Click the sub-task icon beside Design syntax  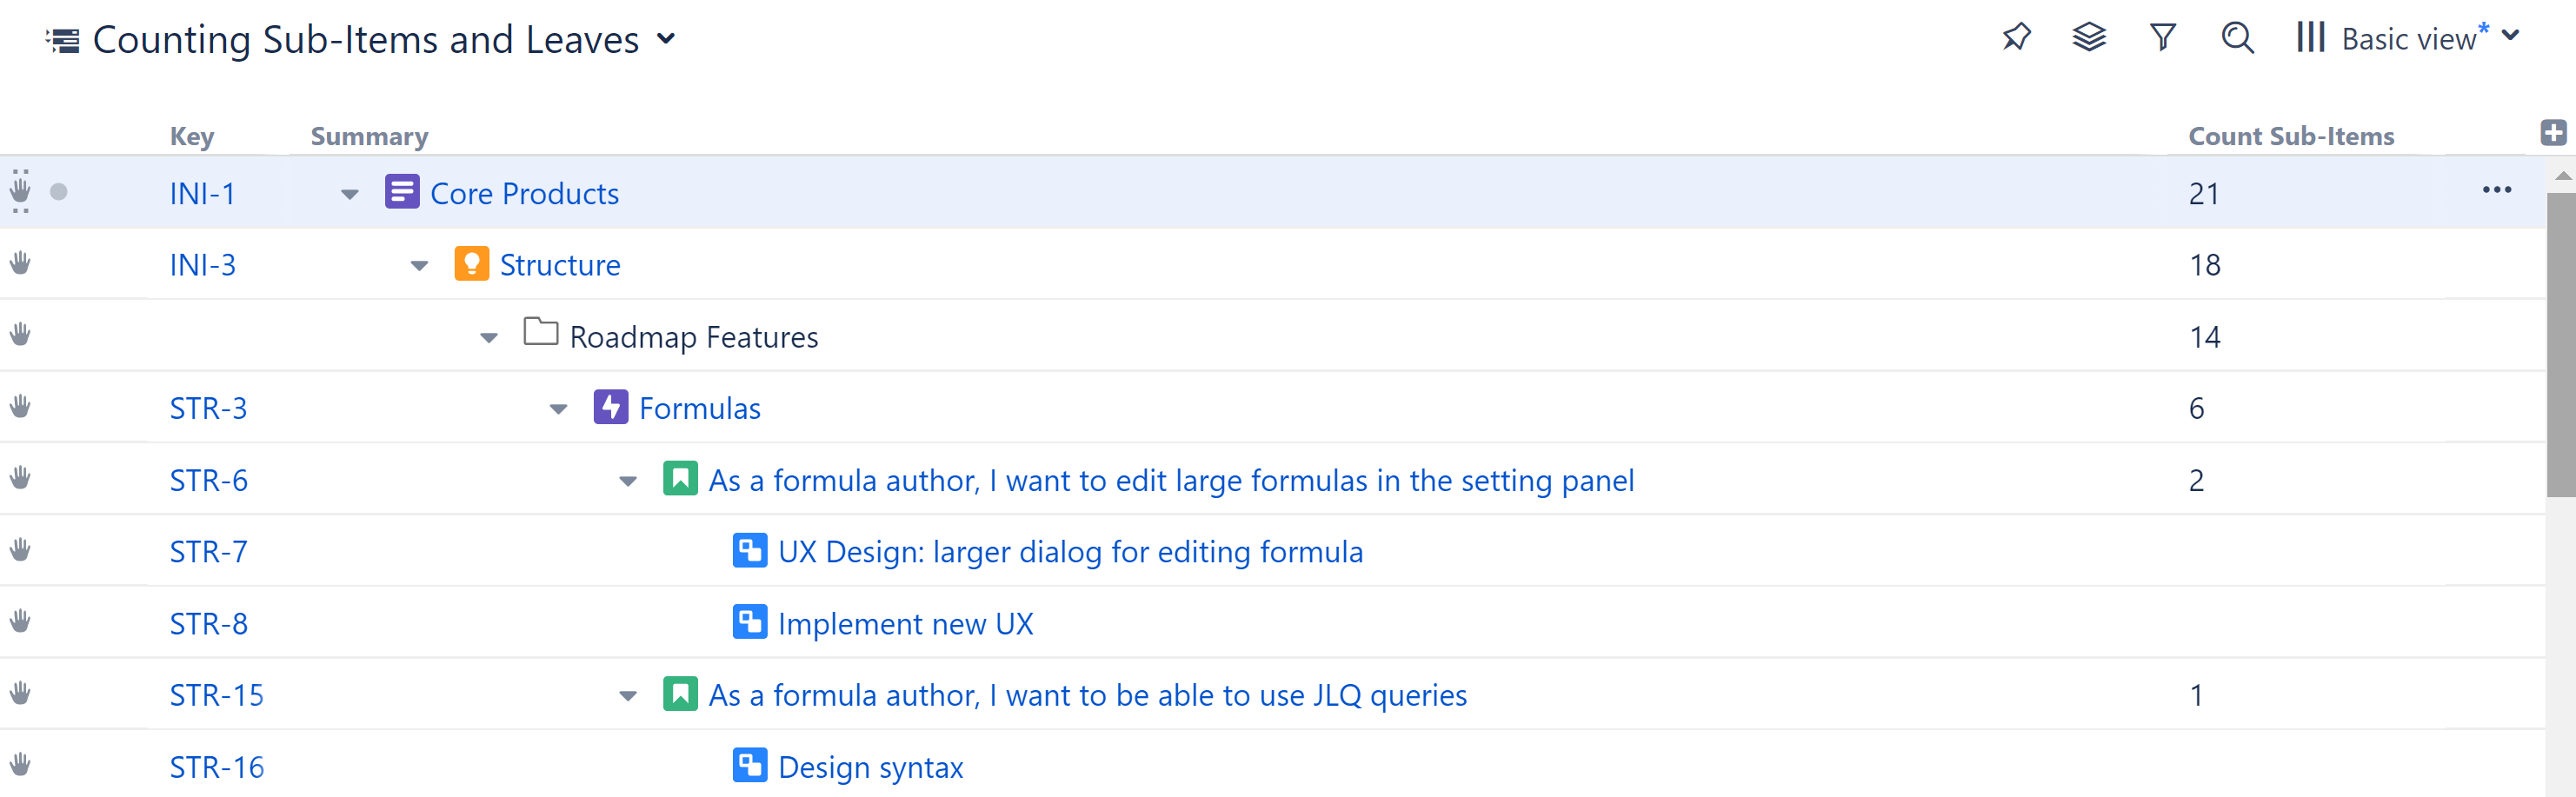click(x=749, y=766)
